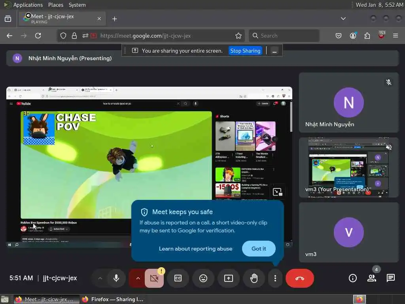
Task: Click the 5:51 AM meeting time
Action: [21, 278]
